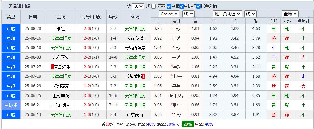Click the score 2-0(1-0) on 25-08-20
Image resolution: width=314 pixels, height=129 pixels.
tap(92, 29)
